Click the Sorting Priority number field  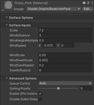[86, 88]
